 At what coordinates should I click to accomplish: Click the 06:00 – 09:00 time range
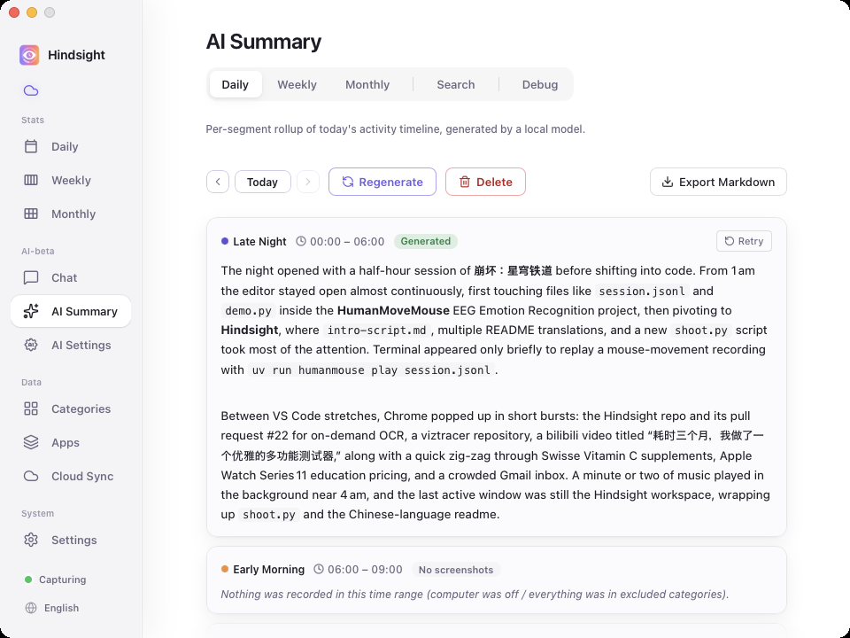tap(365, 569)
